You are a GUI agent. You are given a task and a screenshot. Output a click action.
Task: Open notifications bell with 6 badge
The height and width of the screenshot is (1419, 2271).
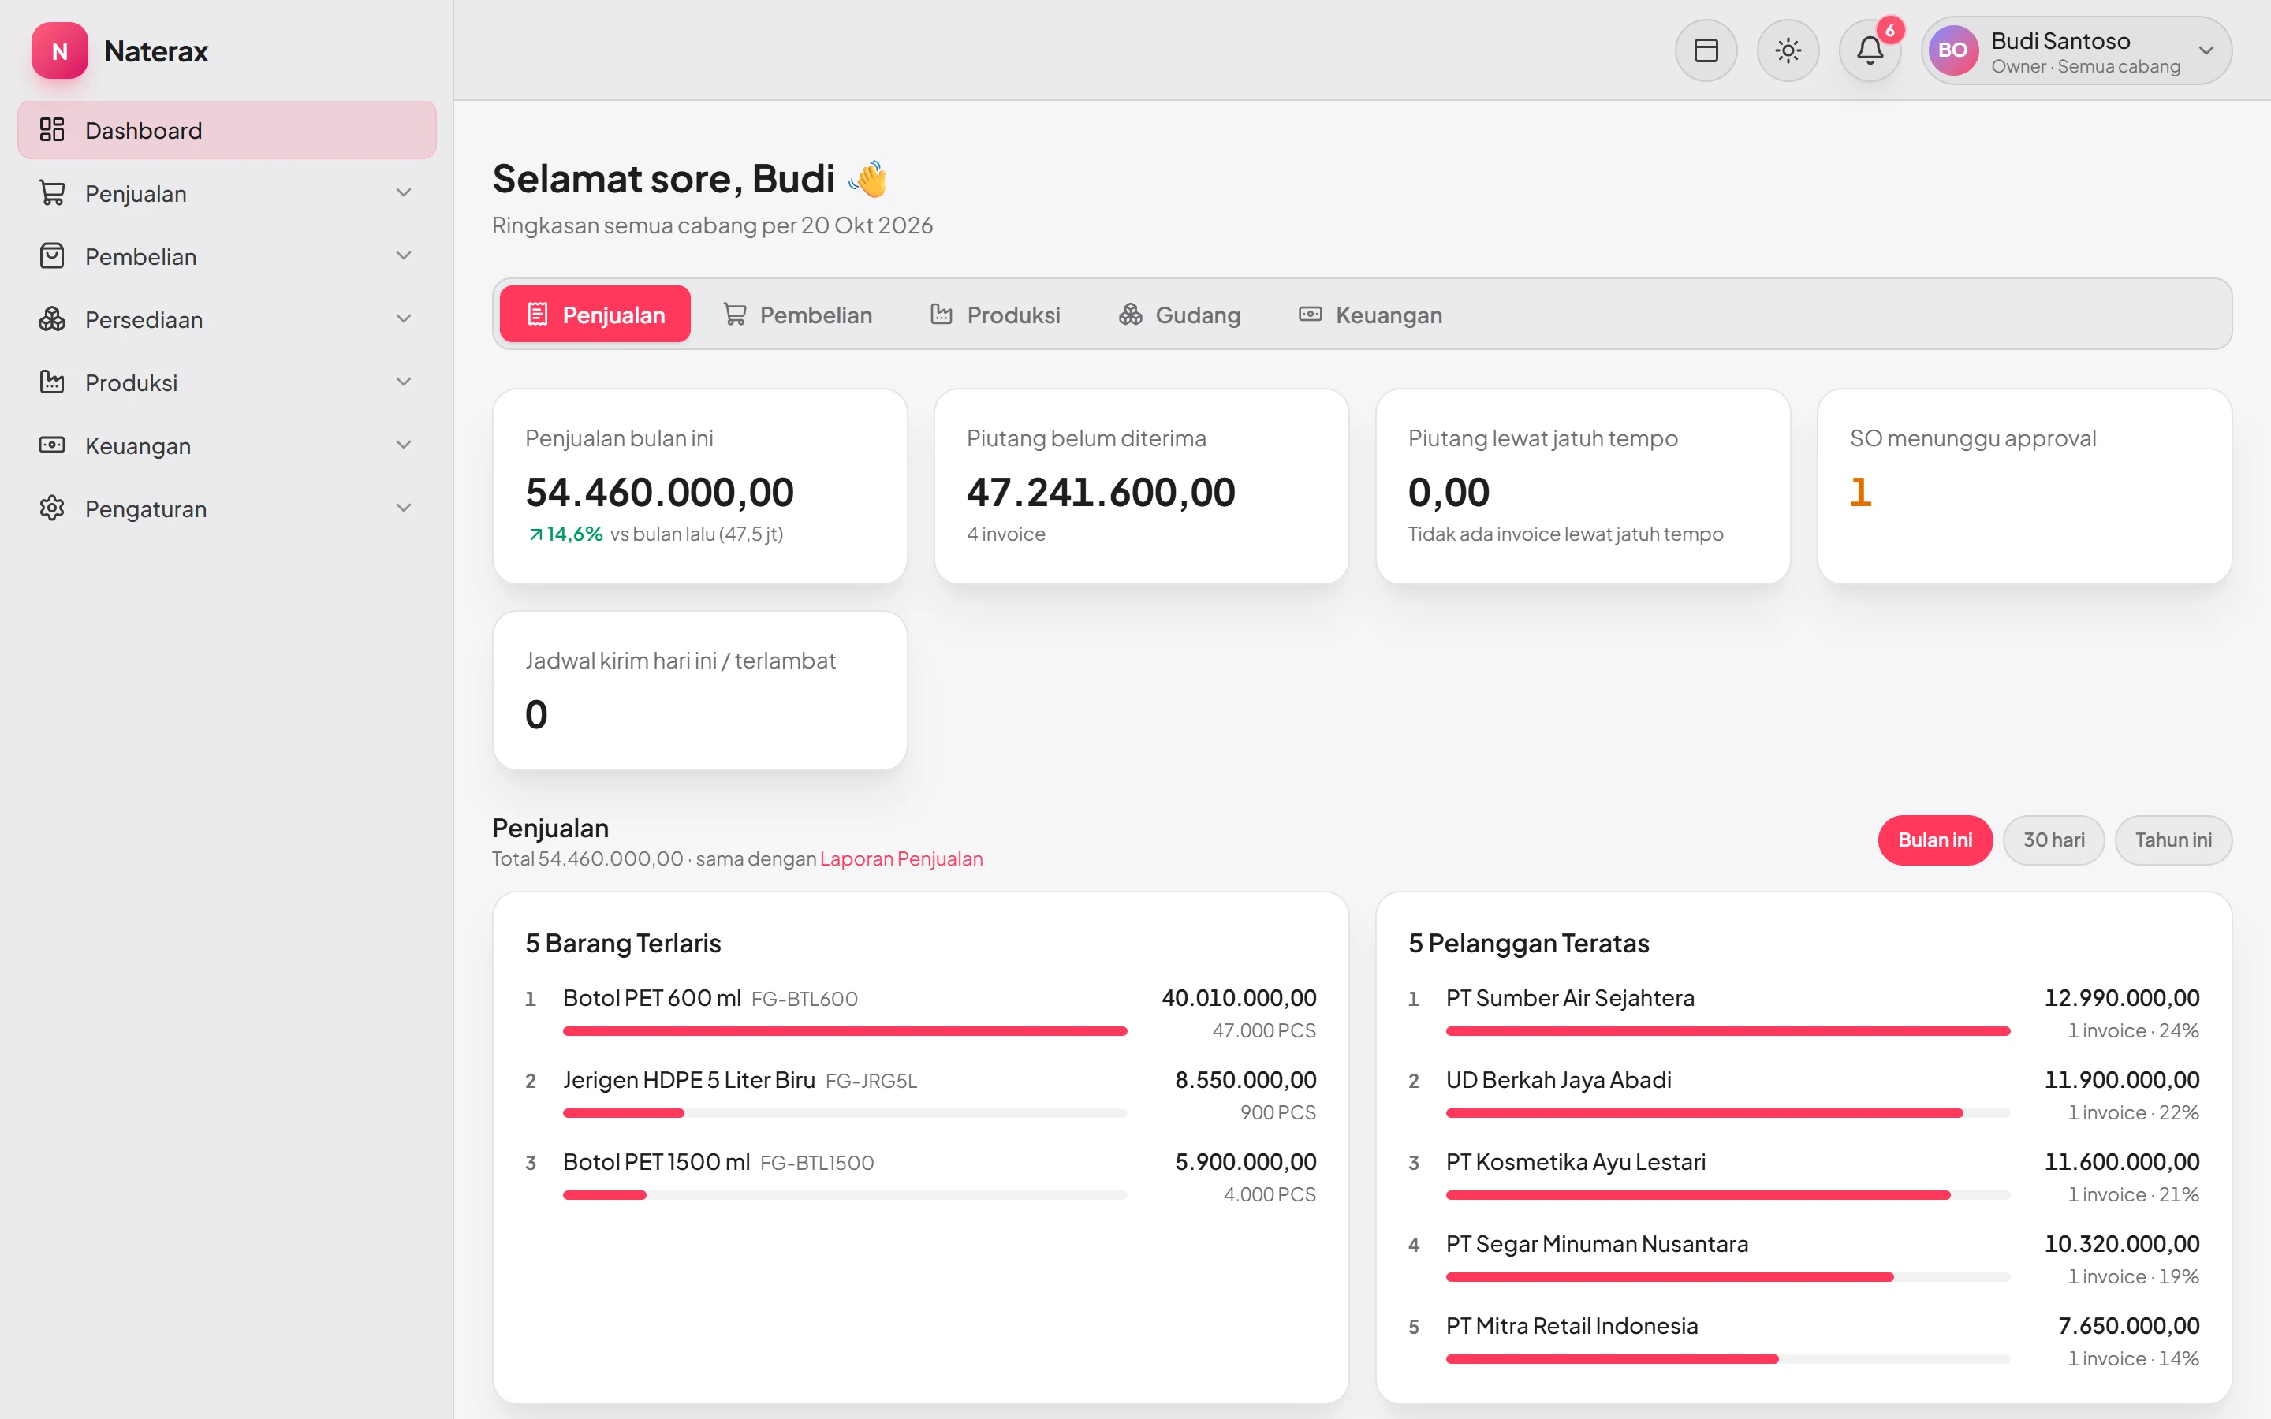click(x=1870, y=50)
